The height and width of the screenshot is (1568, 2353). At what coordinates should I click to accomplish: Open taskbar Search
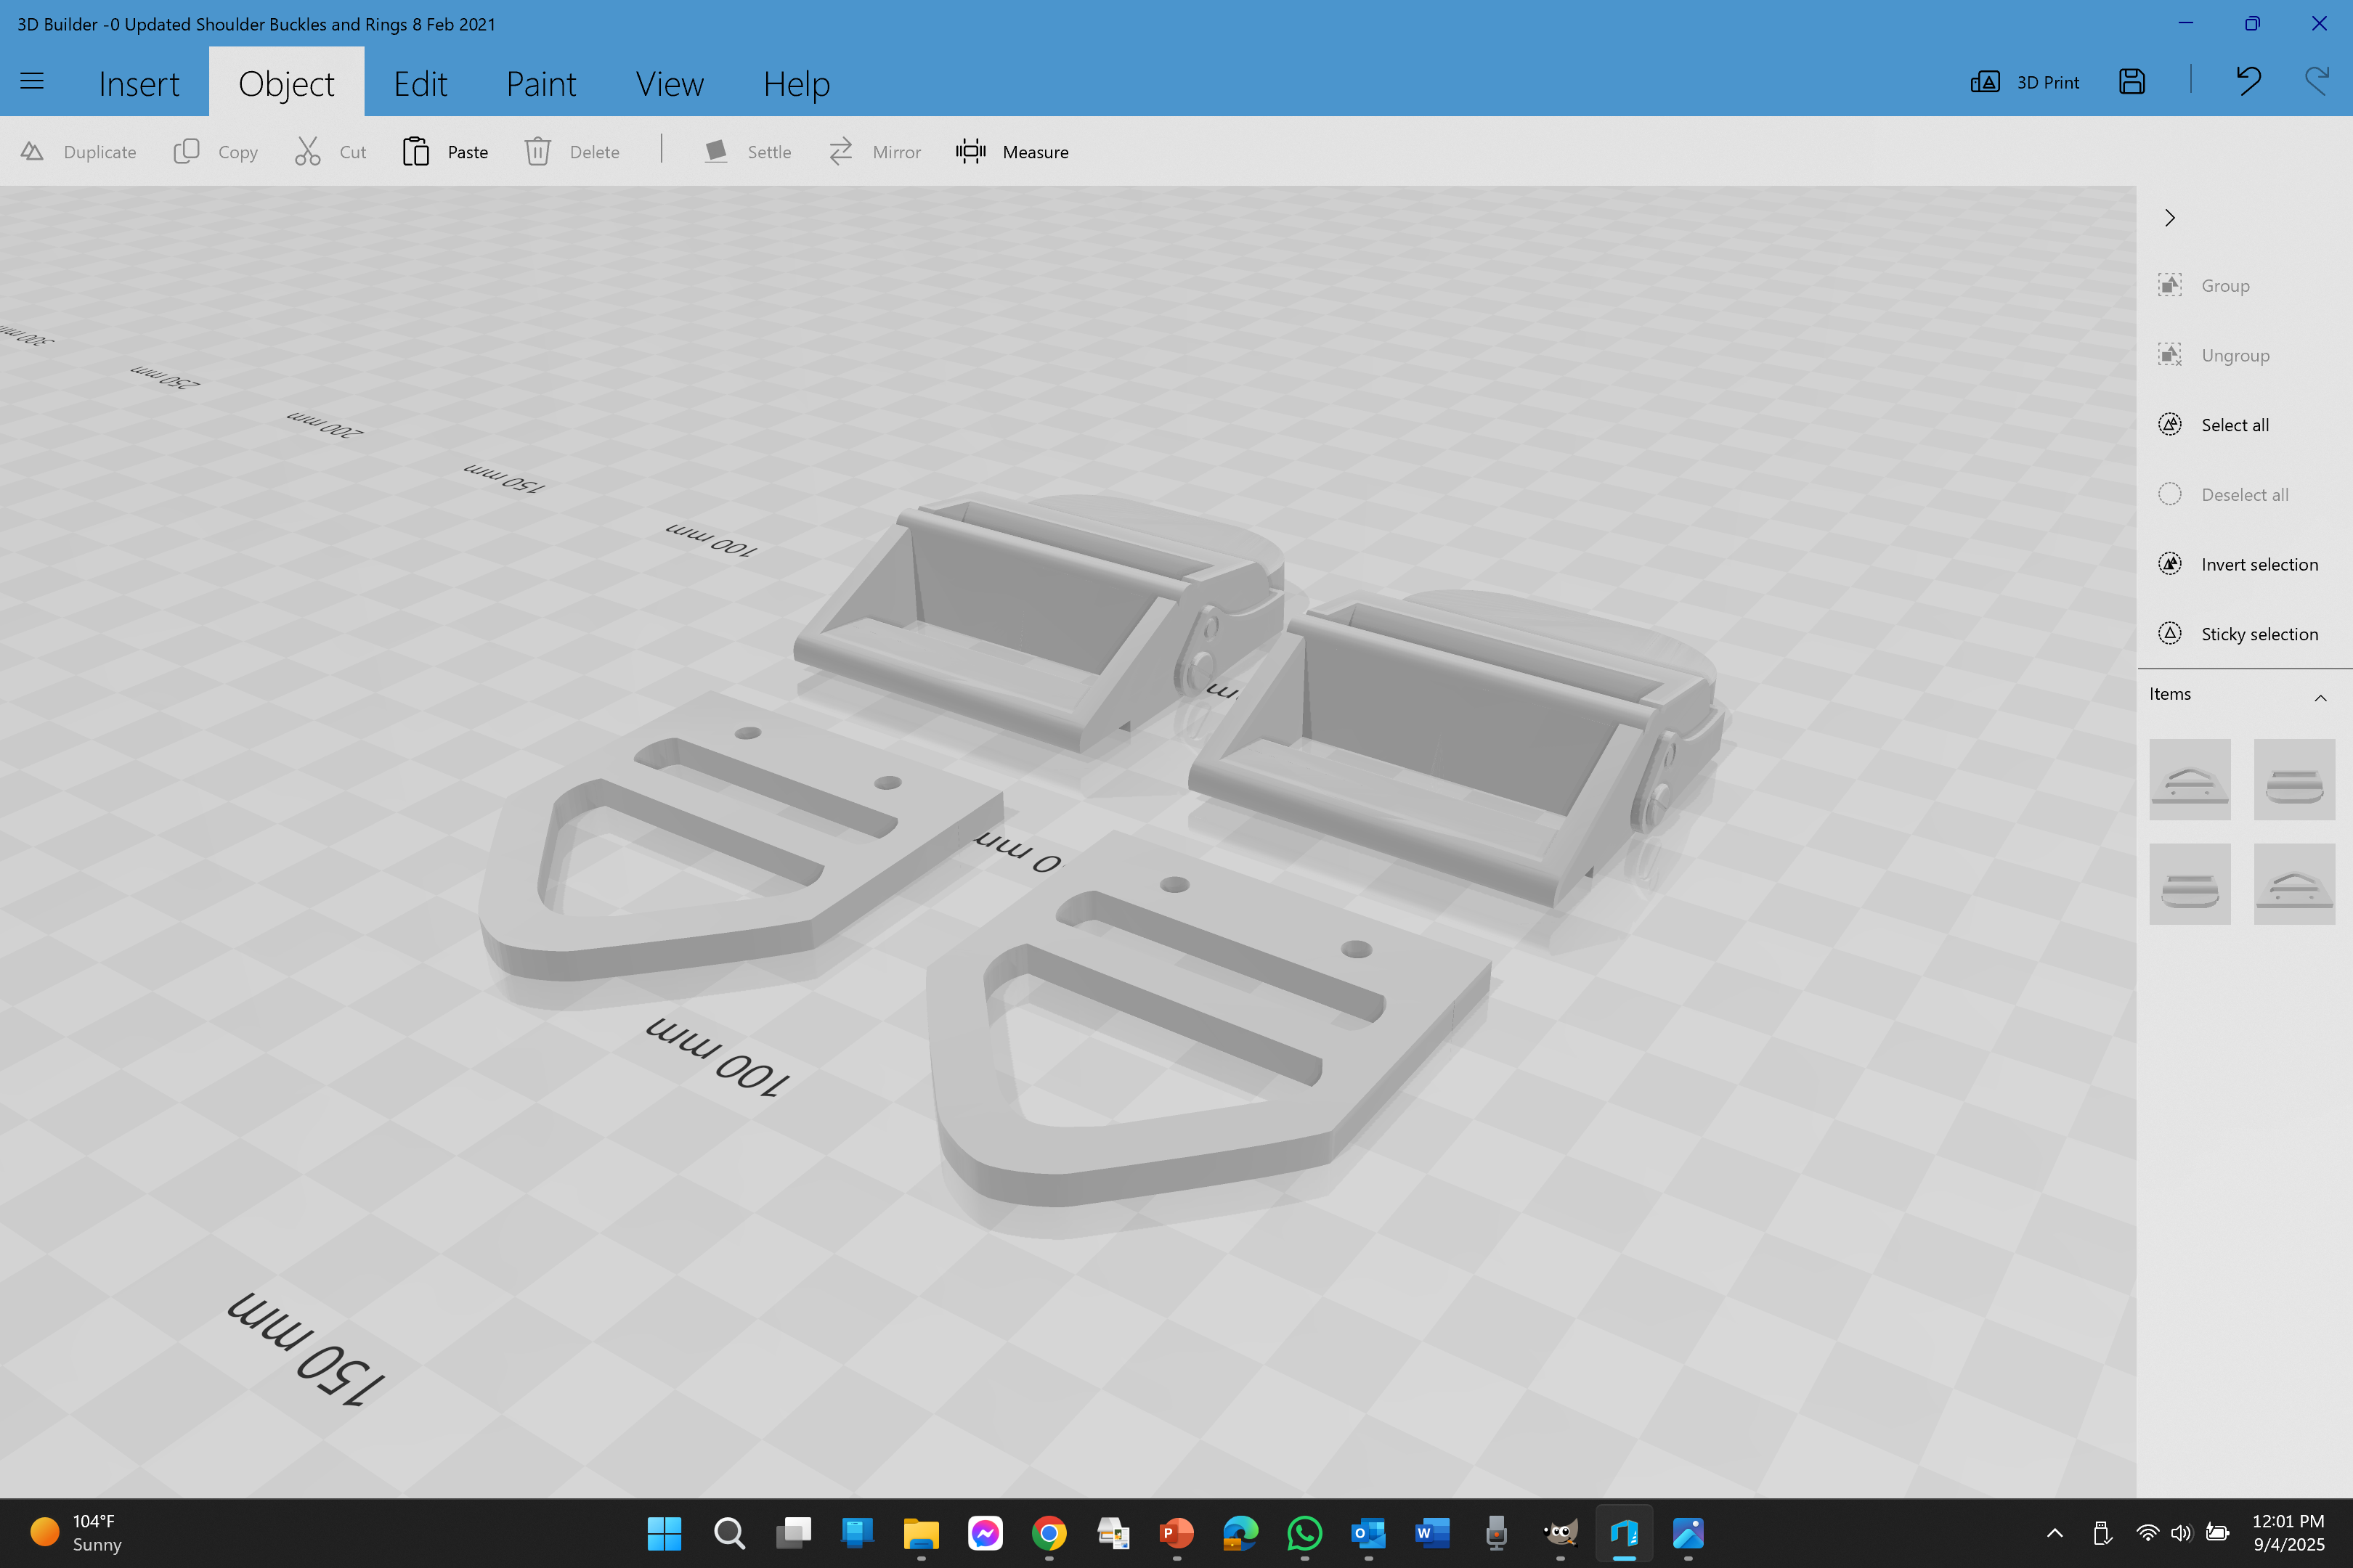pos(729,1533)
